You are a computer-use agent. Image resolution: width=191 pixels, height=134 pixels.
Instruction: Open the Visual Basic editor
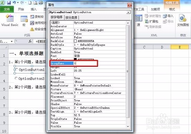point(10,20)
